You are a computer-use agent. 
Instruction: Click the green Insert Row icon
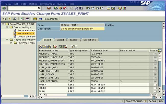pos(61,47)
